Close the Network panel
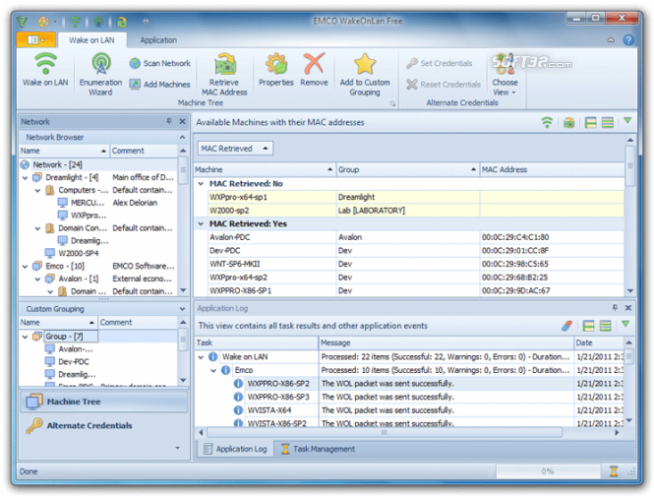 (182, 121)
